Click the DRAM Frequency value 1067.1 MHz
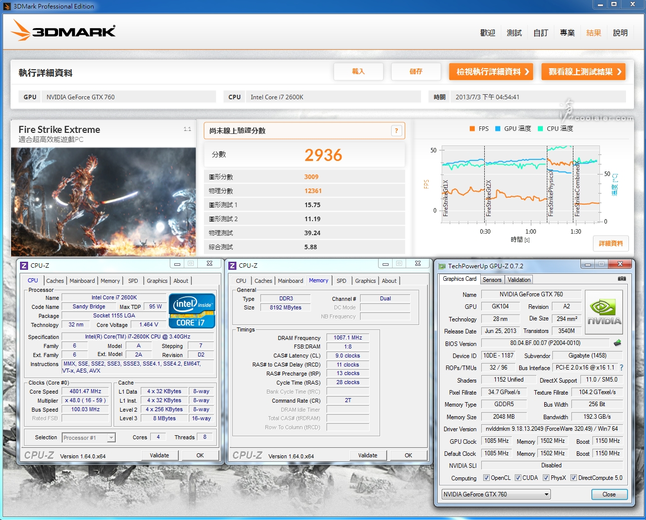This screenshot has height=520, width=646. click(x=348, y=338)
